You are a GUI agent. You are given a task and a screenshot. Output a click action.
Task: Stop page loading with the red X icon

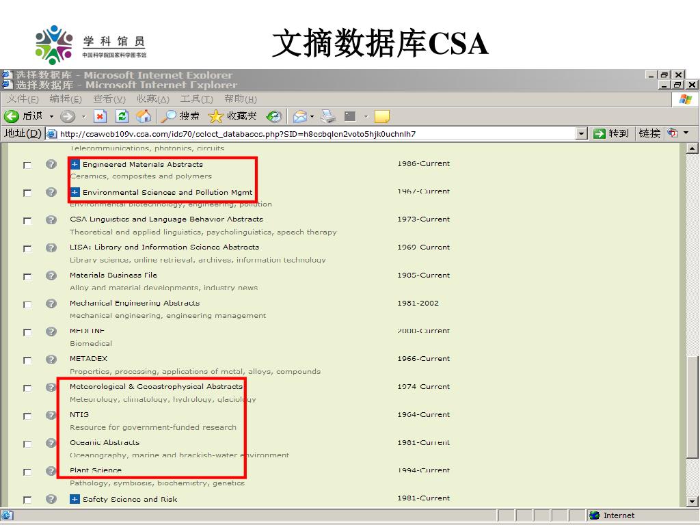coord(100,116)
